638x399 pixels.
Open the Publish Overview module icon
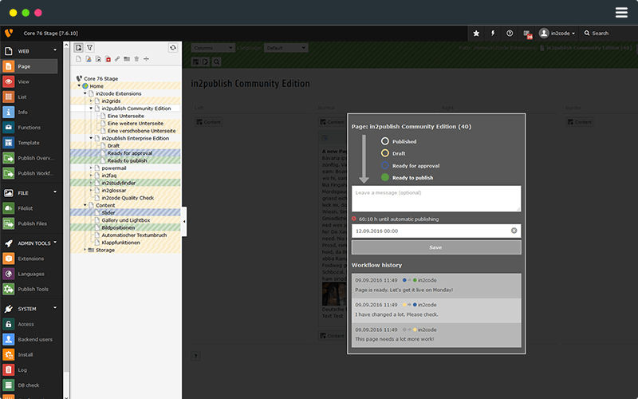pos(9,158)
